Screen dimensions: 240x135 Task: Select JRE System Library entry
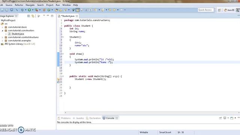click(x=20, y=44)
